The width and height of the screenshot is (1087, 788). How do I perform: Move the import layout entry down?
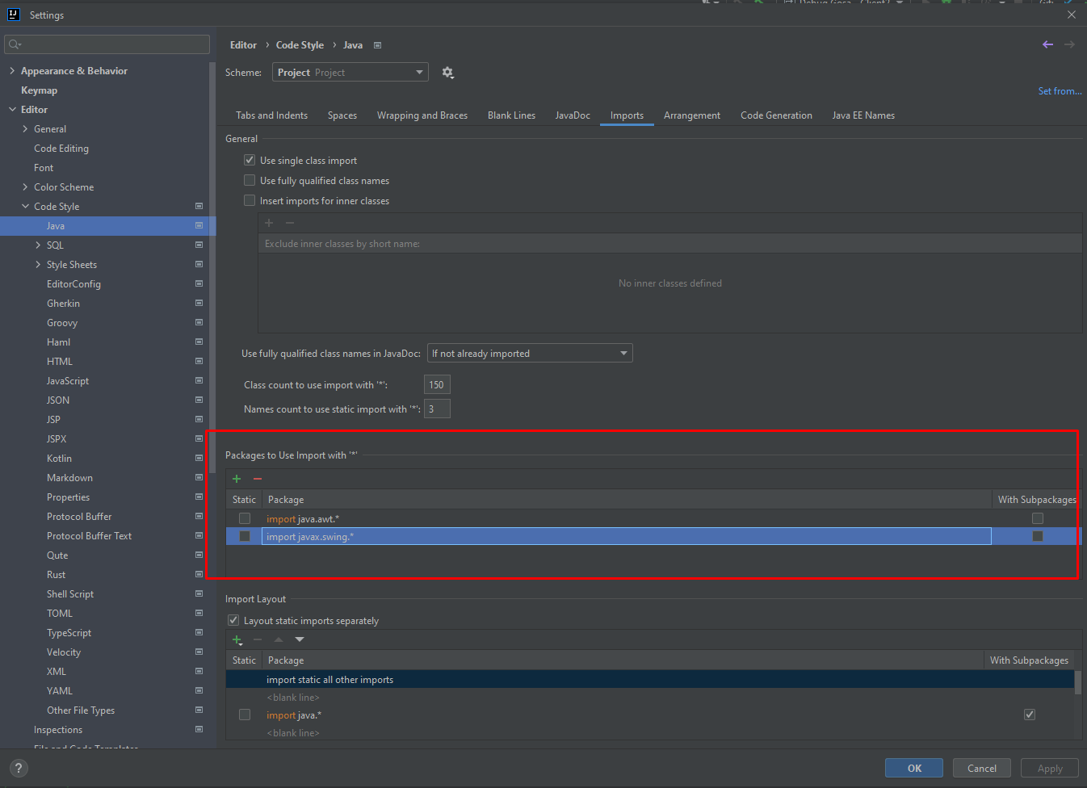click(300, 639)
